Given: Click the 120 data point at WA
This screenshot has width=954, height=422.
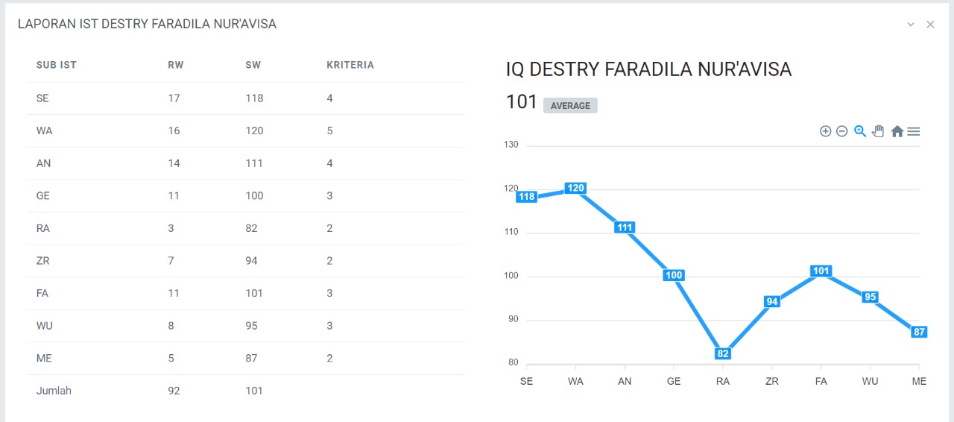Looking at the screenshot, I should tap(575, 188).
